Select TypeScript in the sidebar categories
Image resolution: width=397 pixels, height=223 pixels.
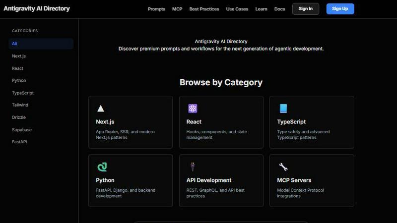click(x=23, y=93)
